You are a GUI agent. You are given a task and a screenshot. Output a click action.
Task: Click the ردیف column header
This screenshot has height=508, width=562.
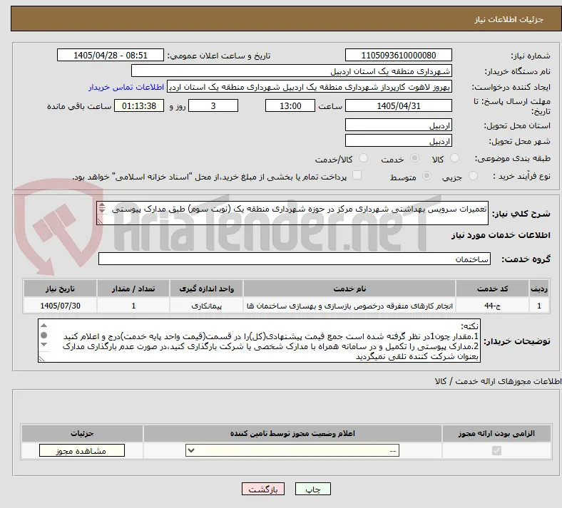(x=539, y=289)
